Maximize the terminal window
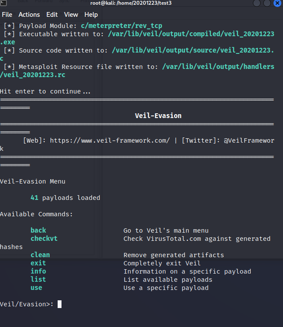Viewport: 283px width, 327px height. [267, 3]
